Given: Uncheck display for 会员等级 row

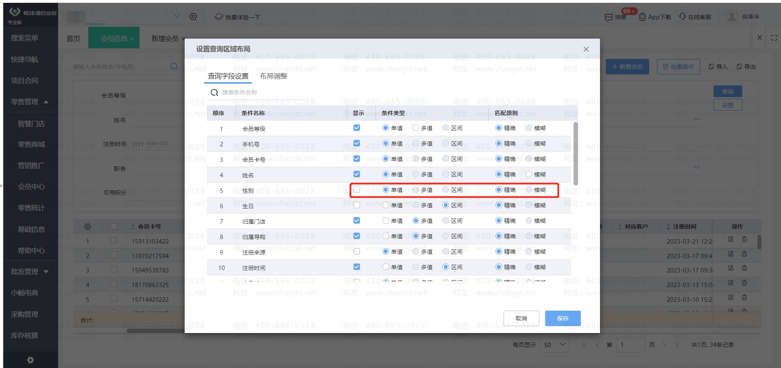Looking at the screenshot, I should [357, 128].
